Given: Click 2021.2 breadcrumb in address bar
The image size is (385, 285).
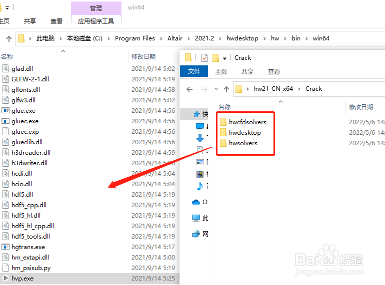Looking at the screenshot, I should click(x=204, y=38).
